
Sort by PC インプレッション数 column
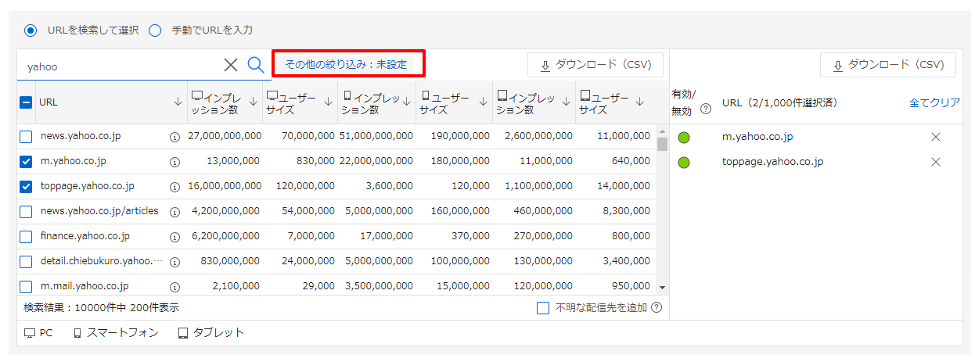click(x=253, y=102)
